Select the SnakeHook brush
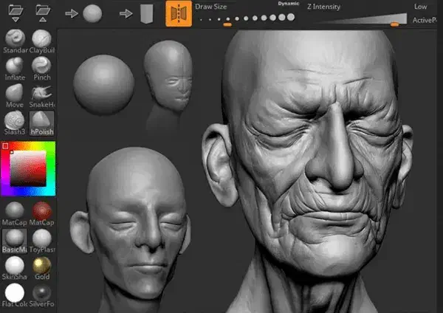 tap(41, 93)
